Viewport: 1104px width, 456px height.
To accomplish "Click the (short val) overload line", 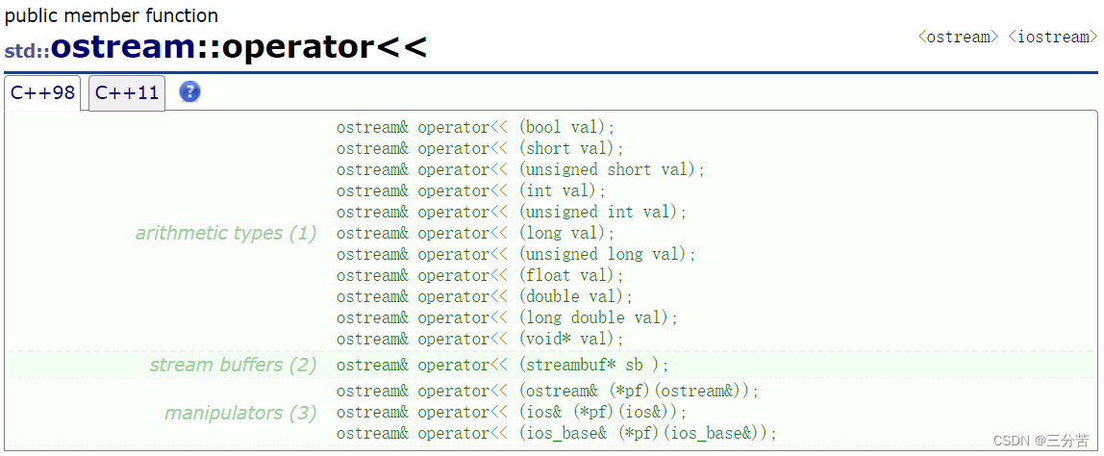I will coord(480,149).
